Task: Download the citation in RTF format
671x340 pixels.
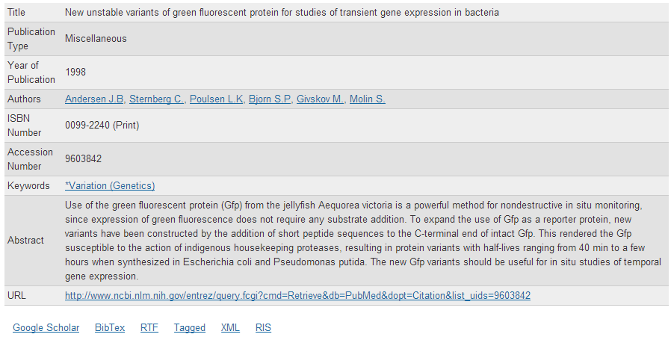Action: [149, 328]
